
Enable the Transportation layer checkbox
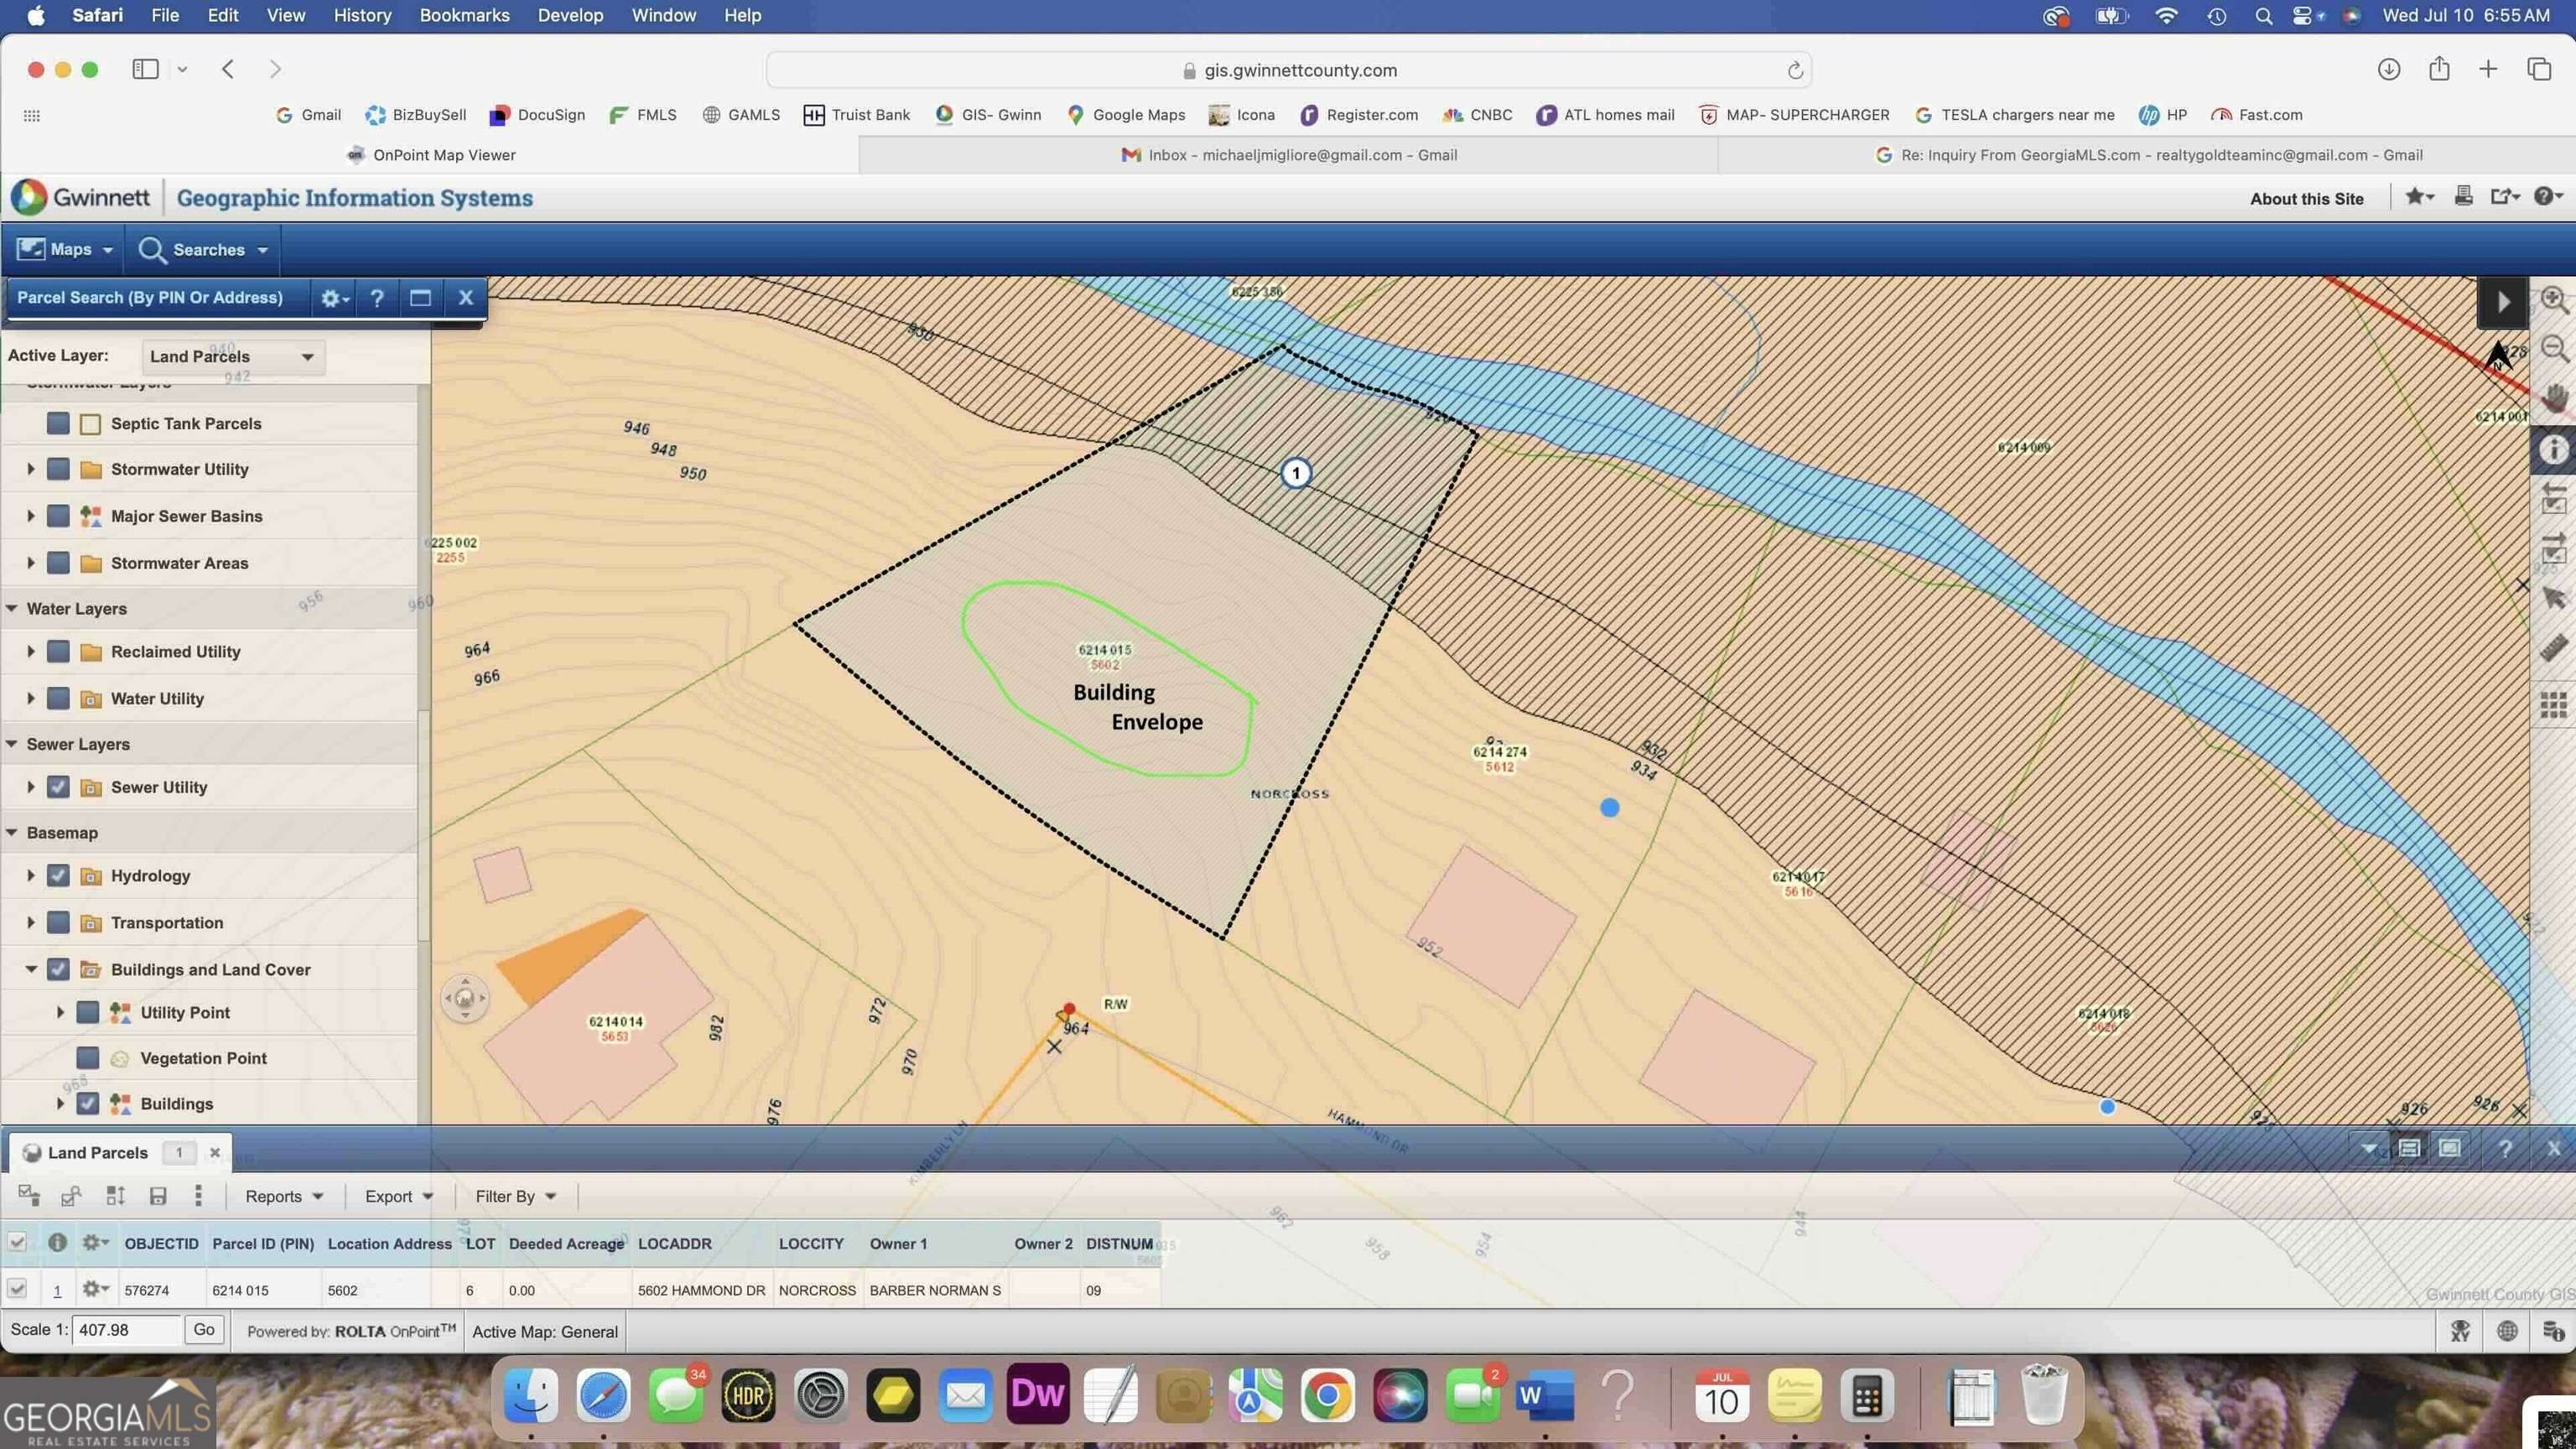tap(58, 923)
